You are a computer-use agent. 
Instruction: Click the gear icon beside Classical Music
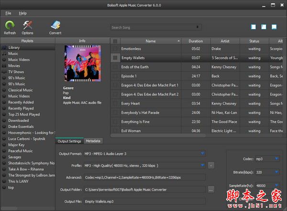pos(4,90)
